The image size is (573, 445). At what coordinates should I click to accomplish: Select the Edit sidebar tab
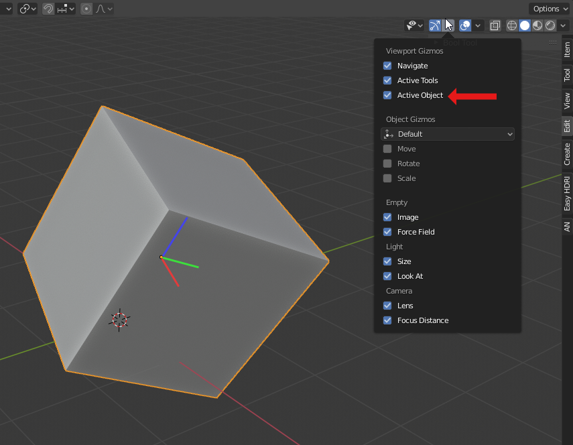(x=567, y=126)
